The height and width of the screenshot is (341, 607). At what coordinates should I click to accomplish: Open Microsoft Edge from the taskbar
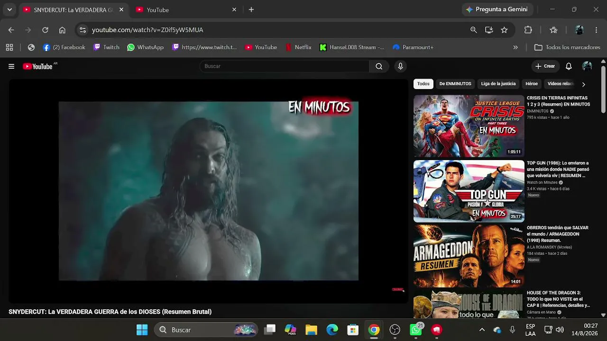coord(332,330)
